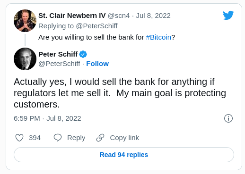This screenshot has height=174, width=245.
Task: Click the Twitter bird logo icon
Action: pyautogui.click(x=228, y=15)
